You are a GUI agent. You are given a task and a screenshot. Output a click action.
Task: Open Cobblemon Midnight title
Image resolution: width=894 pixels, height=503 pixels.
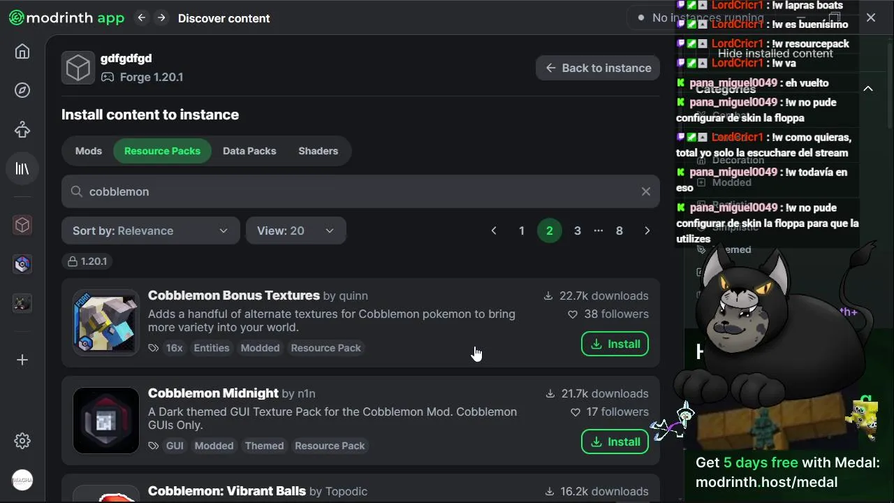pos(213,393)
